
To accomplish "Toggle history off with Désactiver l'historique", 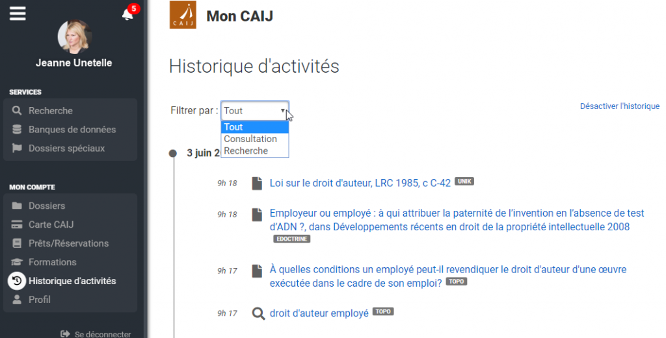I will tap(619, 106).
